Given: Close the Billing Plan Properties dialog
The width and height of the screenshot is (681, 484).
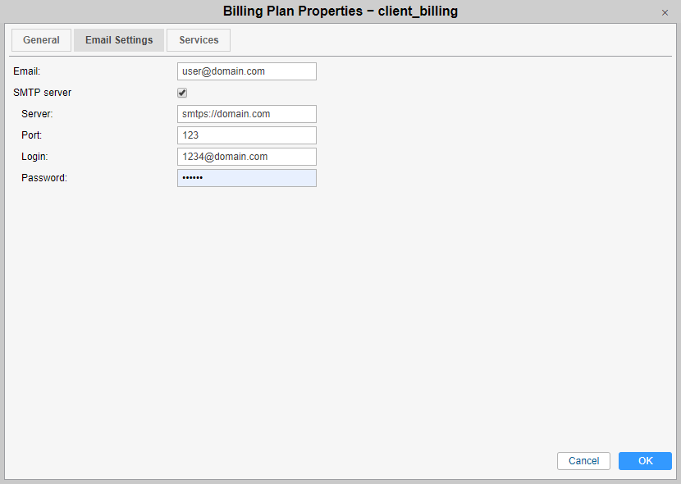Looking at the screenshot, I should tap(665, 12).
